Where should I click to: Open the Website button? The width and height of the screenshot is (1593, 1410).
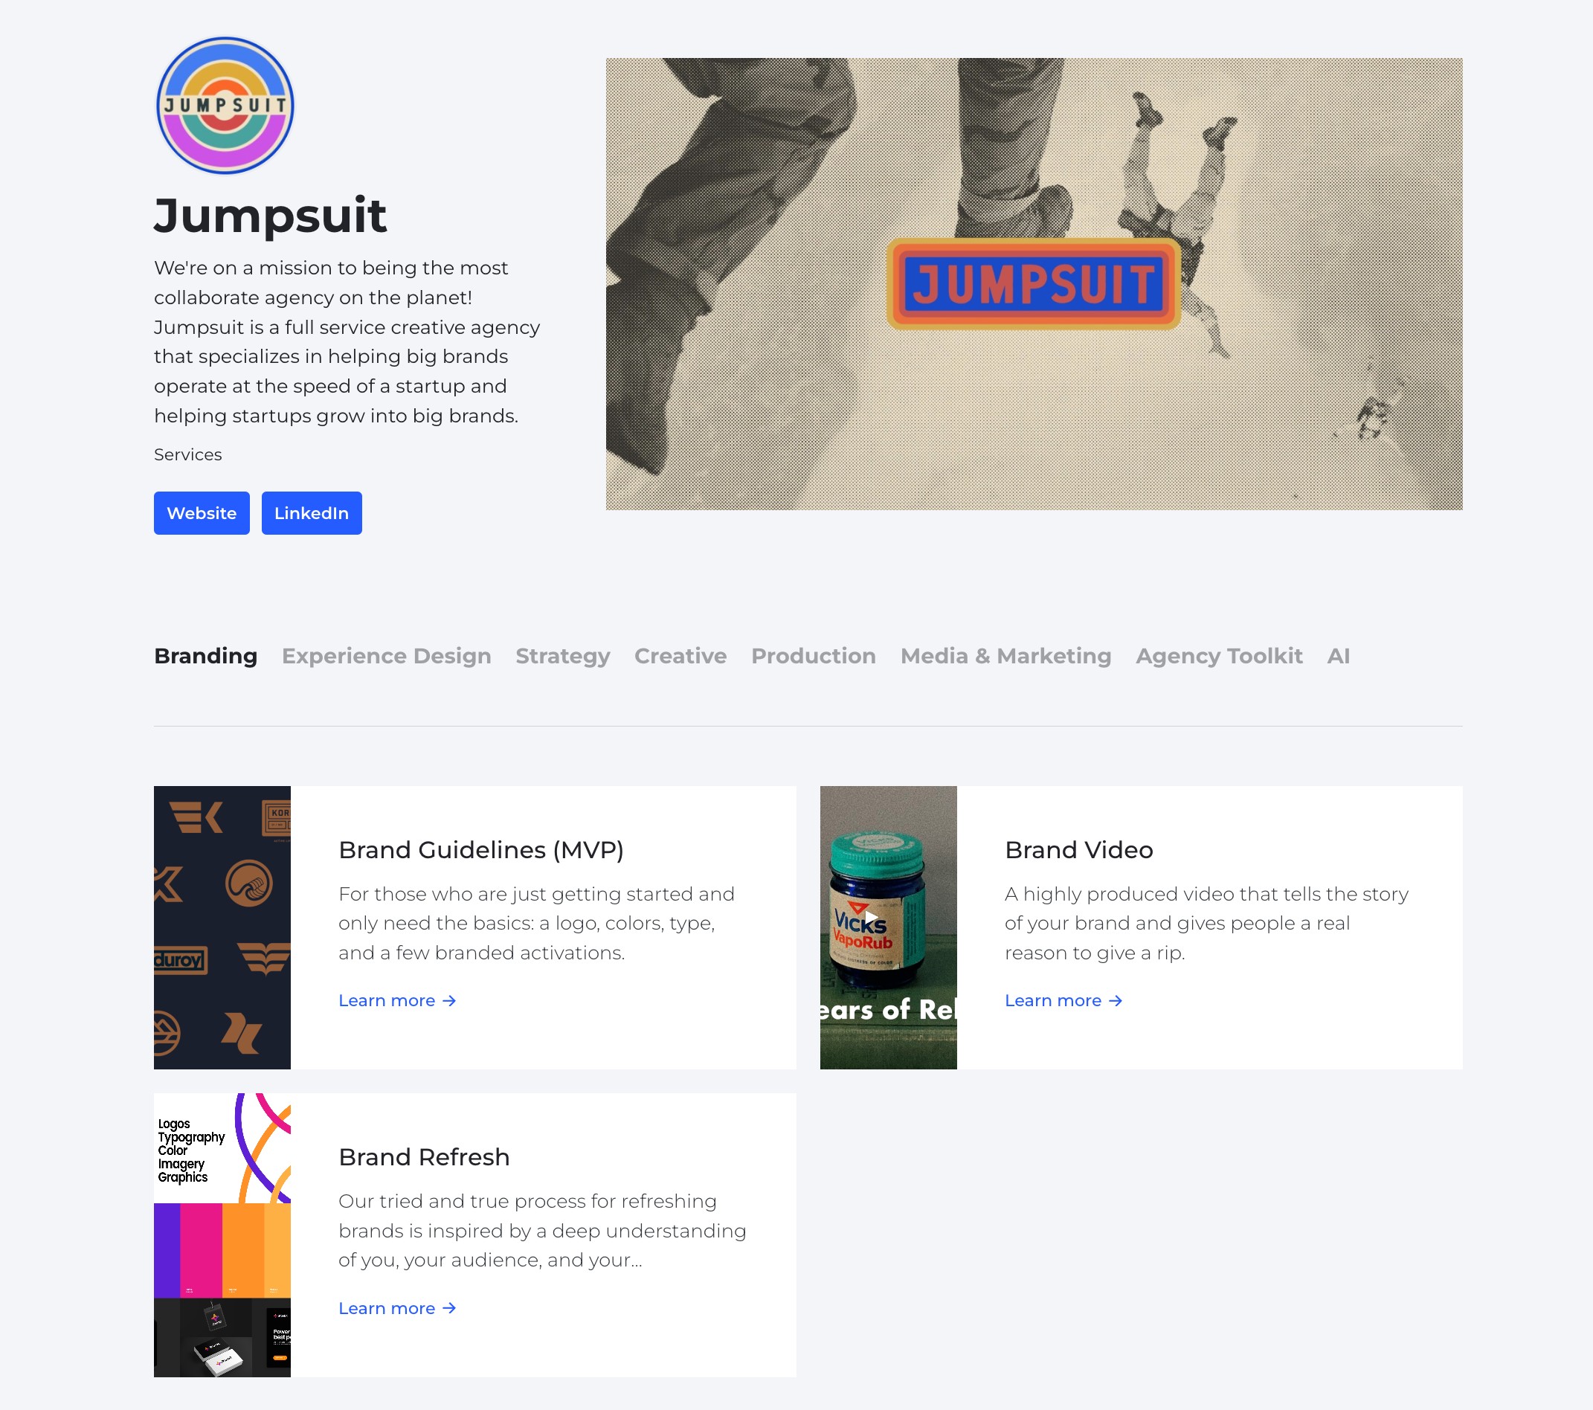(x=202, y=513)
